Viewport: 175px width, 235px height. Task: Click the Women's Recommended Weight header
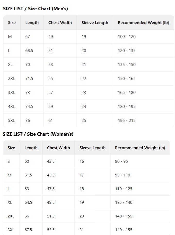coord(140,148)
